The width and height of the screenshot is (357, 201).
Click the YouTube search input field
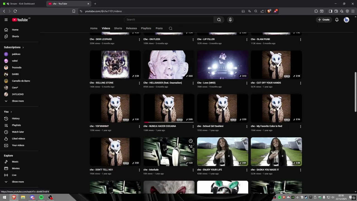click(169, 20)
